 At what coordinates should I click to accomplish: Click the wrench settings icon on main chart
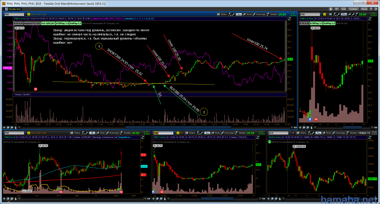point(233,14)
